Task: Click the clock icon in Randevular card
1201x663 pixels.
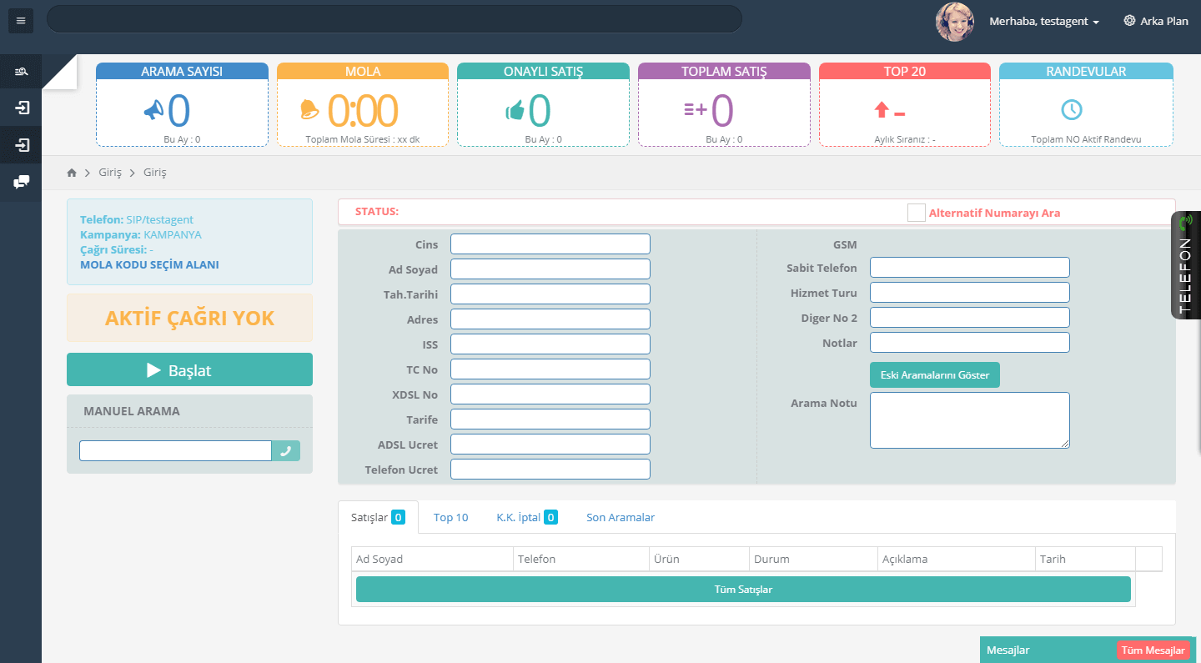Action: click(1072, 109)
